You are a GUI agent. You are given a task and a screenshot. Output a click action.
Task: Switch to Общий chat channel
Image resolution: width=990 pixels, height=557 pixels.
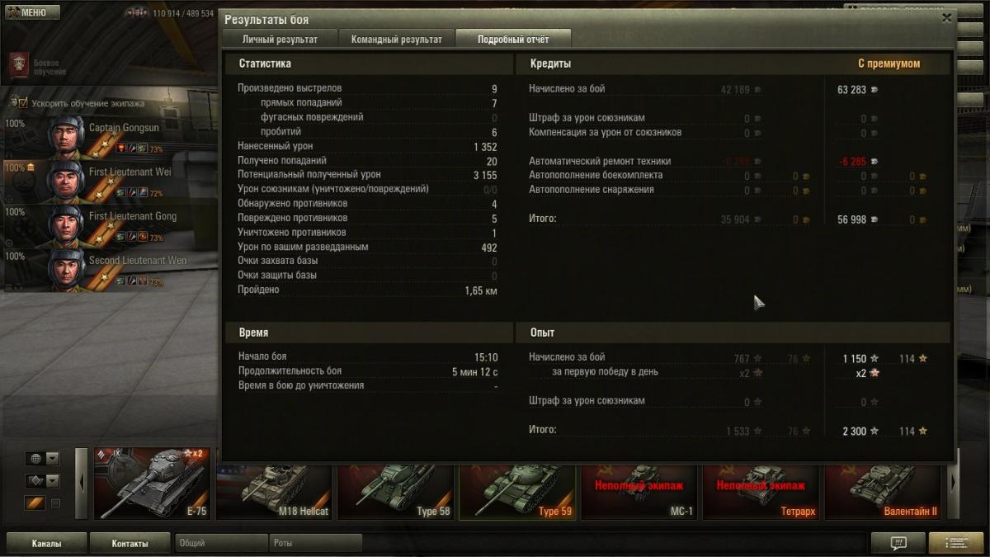220,544
